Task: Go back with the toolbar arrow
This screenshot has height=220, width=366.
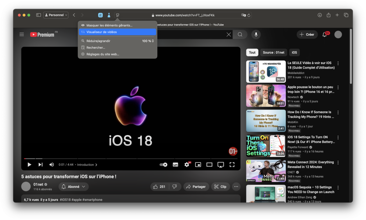Action: point(74,15)
